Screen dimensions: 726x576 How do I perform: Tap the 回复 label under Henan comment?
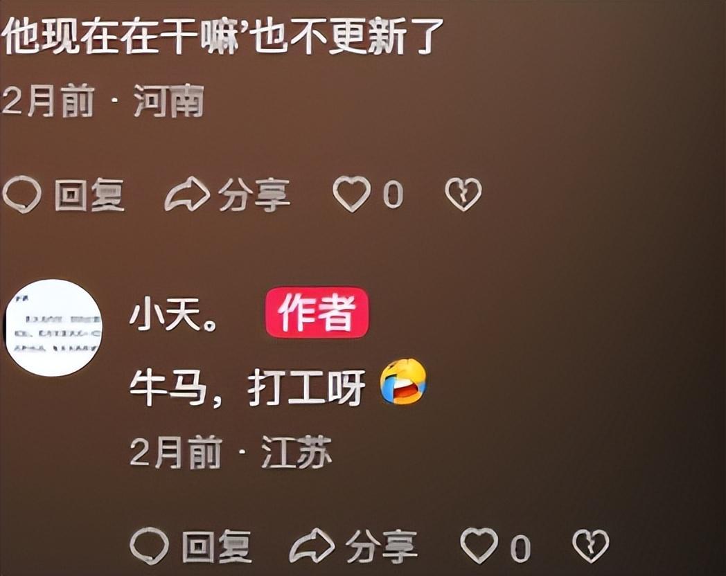(x=89, y=195)
